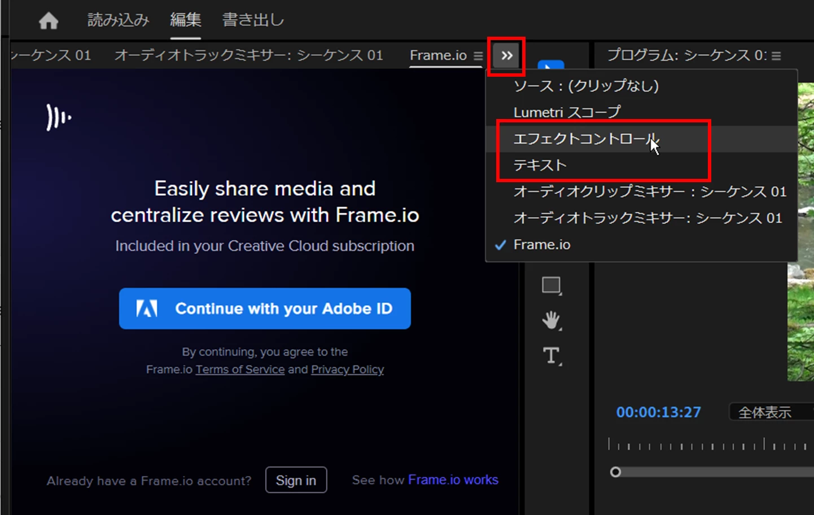Select エフェクトコントロール in the panel list

click(641, 139)
